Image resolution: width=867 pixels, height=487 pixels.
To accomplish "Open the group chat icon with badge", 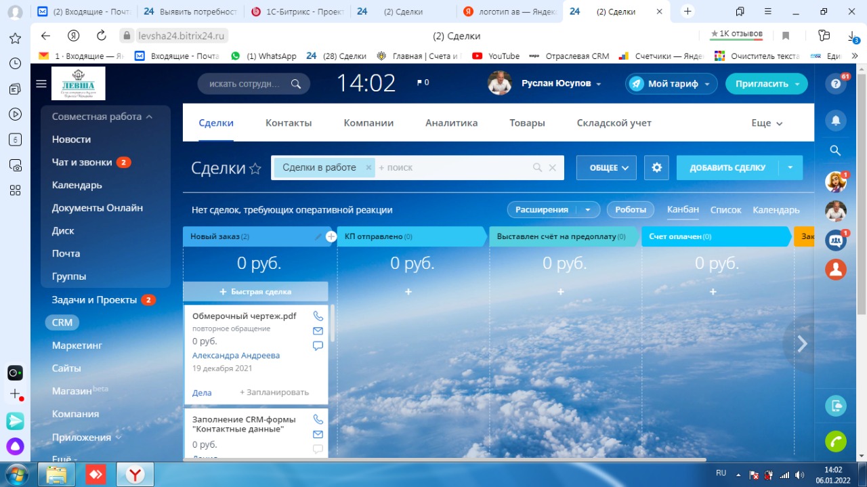I will coord(836,240).
